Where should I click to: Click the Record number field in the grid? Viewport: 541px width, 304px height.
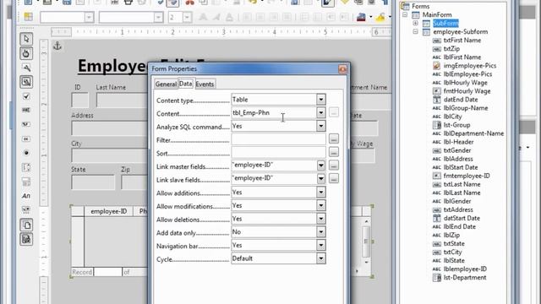(107, 272)
